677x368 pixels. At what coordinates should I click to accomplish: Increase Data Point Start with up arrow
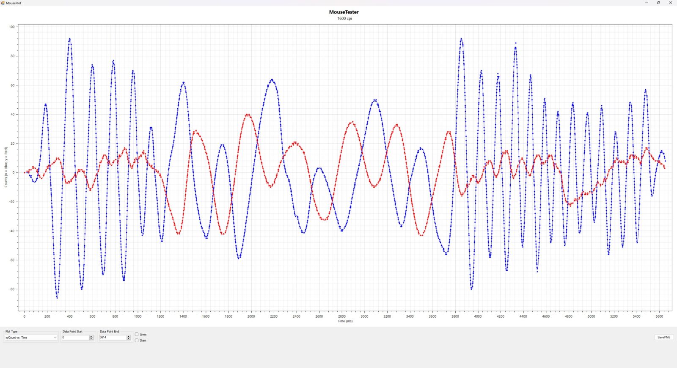(x=91, y=336)
